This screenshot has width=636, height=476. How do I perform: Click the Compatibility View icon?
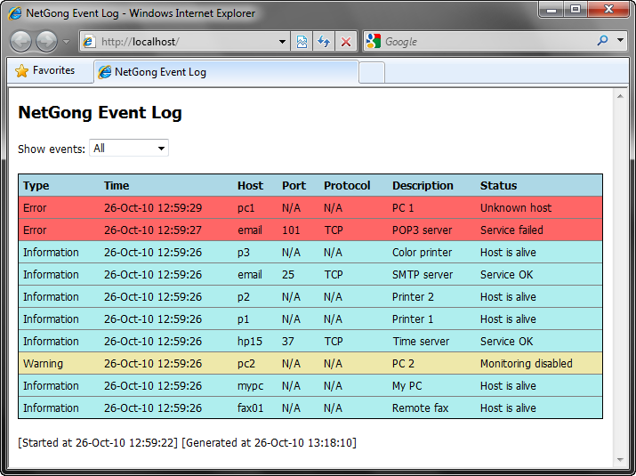click(302, 42)
